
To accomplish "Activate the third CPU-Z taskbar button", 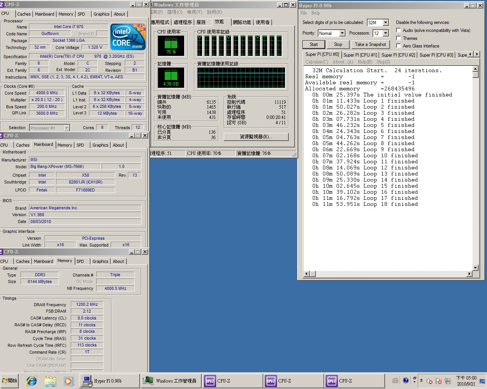I will click(x=355, y=381).
